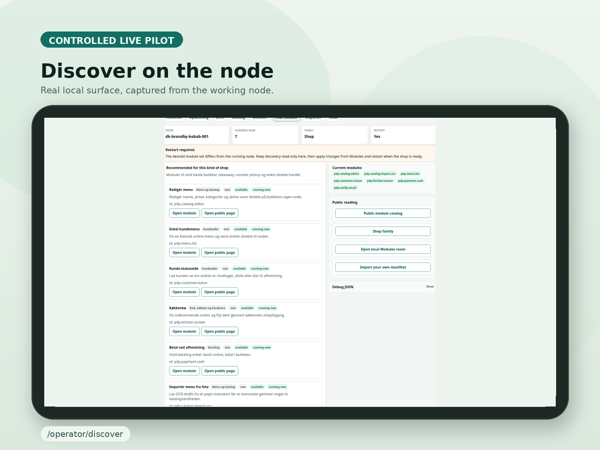Select the p4p.catalog.editor module tag
The image size is (600, 450).
coord(346,174)
